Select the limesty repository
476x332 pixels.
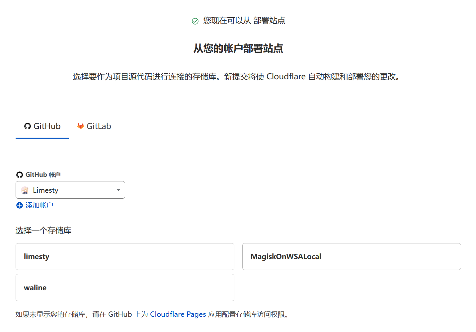125,256
